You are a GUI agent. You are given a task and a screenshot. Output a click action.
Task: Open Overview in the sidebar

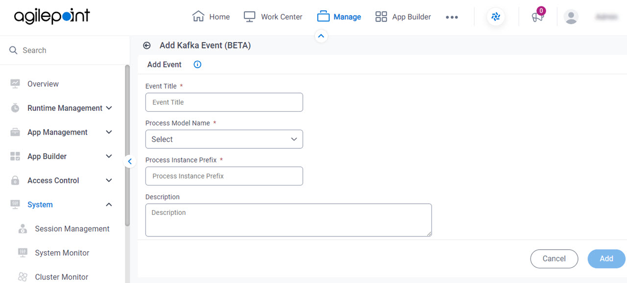(43, 84)
